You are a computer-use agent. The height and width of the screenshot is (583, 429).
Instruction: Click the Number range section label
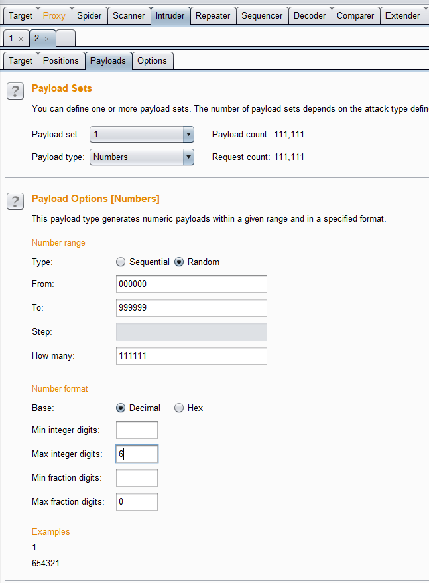pos(58,243)
